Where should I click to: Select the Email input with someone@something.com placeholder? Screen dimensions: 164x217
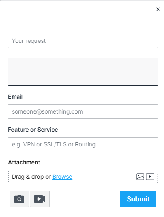point(83,111)
